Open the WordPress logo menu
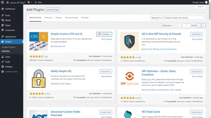211x118 pixels. [x=2, y=2]
